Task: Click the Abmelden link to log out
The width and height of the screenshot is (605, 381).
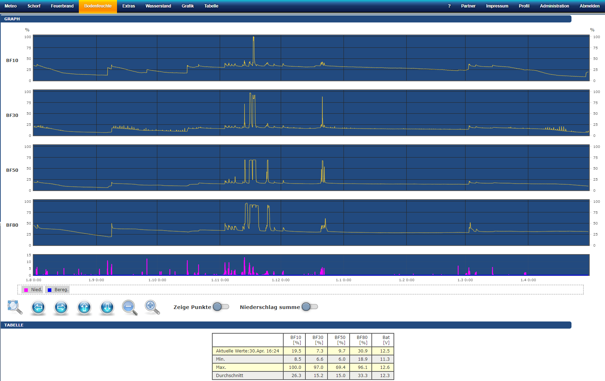Action: coord(589,6)
